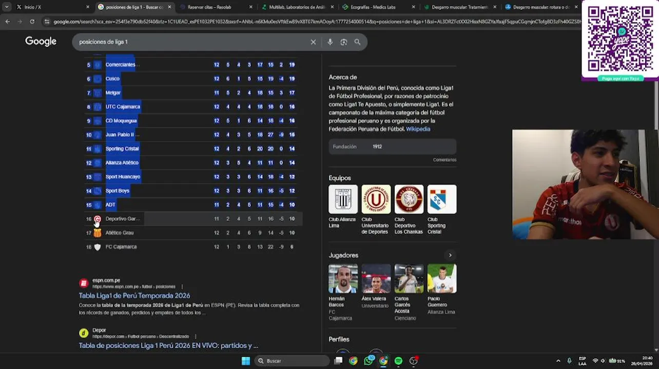This screenshot has height=369, width=659.
Task: Click the Depor favicon in search result
Action: 84,333
